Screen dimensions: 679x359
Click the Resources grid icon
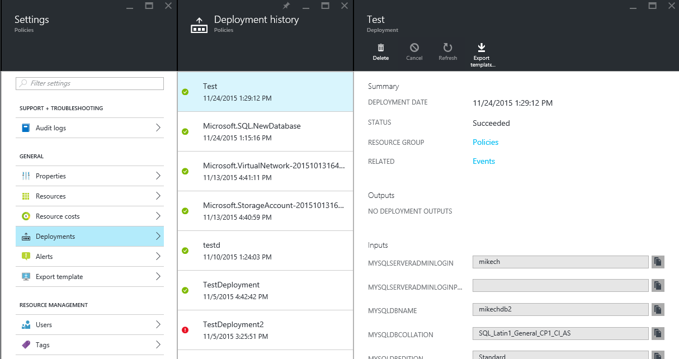point(26,196)
